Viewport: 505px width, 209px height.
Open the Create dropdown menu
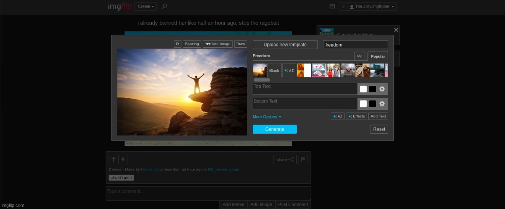[x=146, y=6]
